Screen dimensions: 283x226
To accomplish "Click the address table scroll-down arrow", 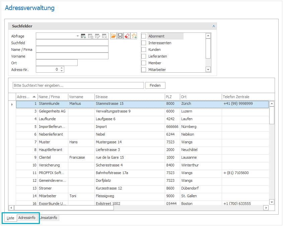I will click(272, 202).
